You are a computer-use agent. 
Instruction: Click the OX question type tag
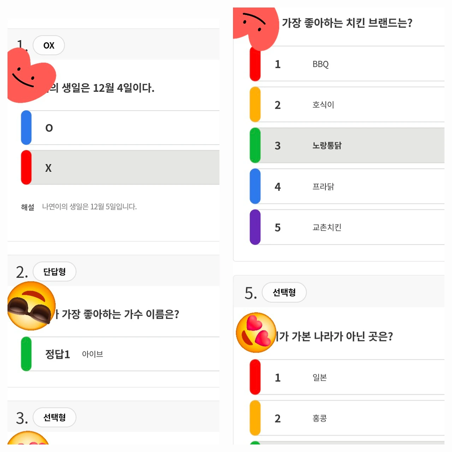49,45
